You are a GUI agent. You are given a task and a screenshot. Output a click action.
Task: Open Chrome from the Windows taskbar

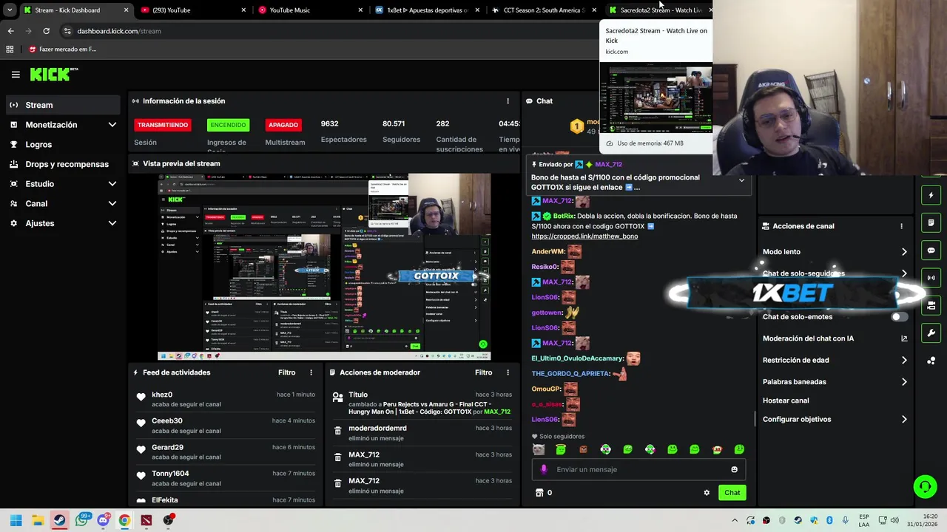[124, 520]
